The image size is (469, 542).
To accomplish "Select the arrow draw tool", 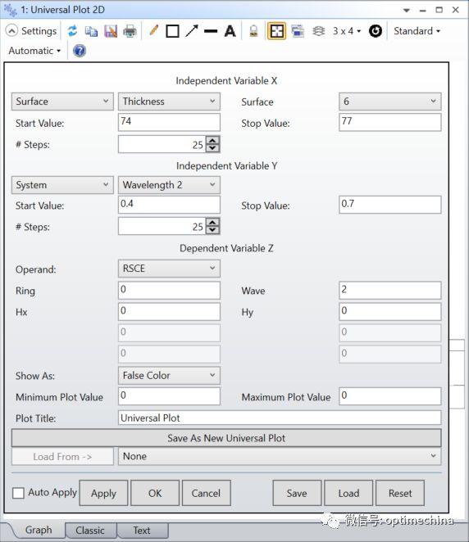I will click(x=191, y=31).
